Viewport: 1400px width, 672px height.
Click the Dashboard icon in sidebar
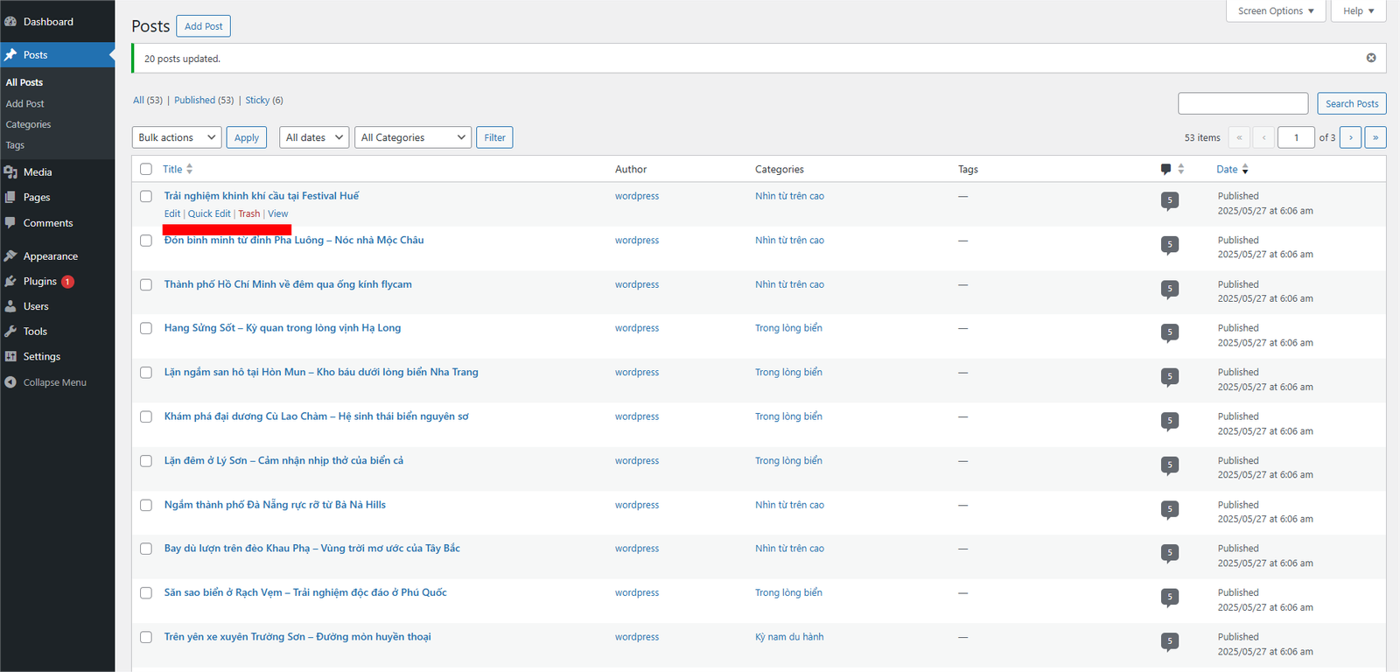pos(10,22)
